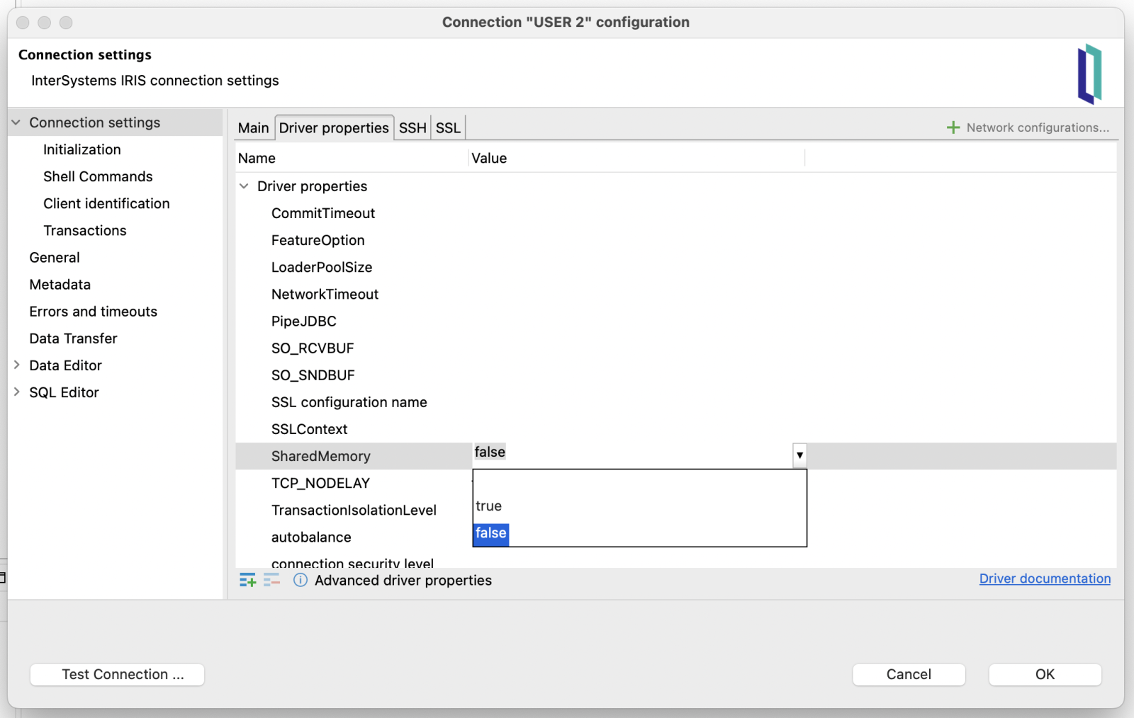1134x718 pixels.
Task: Open the Metadata settings page
Action: (x=60, y=285)
